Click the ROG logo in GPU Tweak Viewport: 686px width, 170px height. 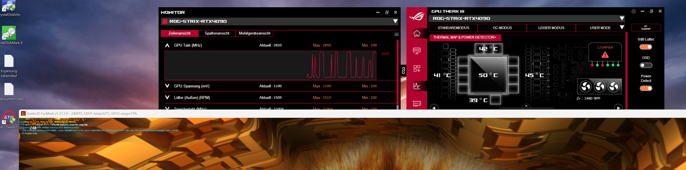[417, 16]
